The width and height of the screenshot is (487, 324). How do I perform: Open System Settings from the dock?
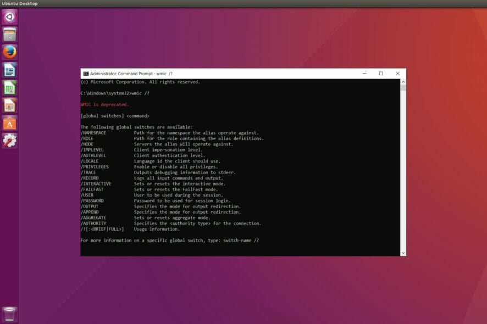coord(8,141)
